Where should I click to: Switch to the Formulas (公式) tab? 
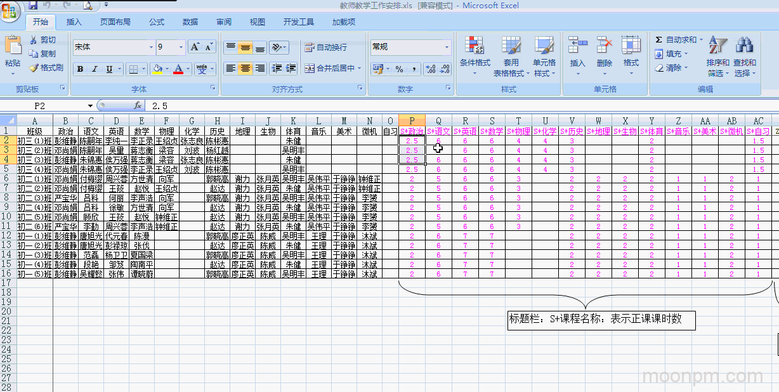click(x=157, y=22)
